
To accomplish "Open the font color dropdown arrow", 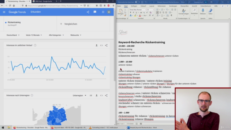I will pos(142,15).
